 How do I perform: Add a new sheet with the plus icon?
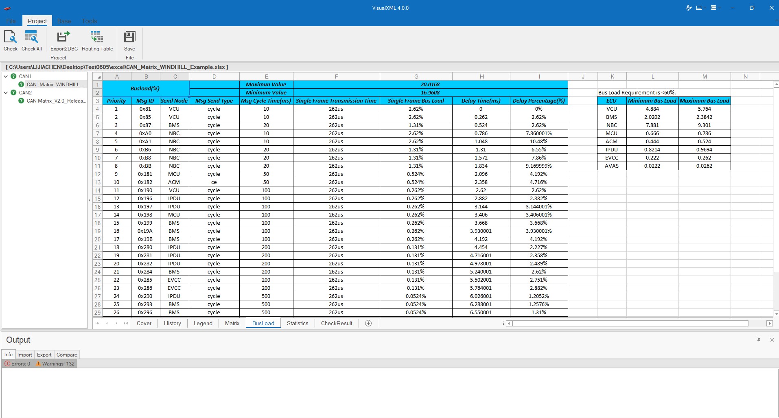[x=368, y=323]
